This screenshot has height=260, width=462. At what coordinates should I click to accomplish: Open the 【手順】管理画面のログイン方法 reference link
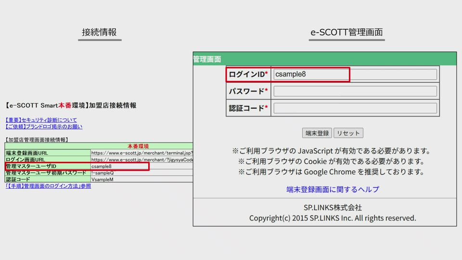point(48,186)
